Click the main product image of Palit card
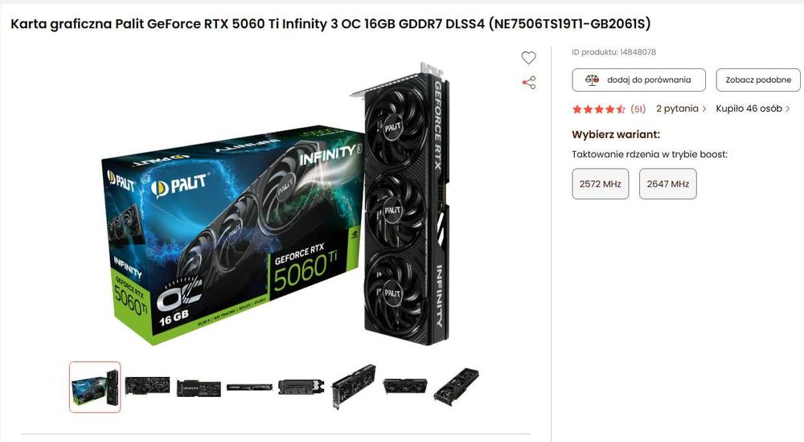 (x=276, y=204)
